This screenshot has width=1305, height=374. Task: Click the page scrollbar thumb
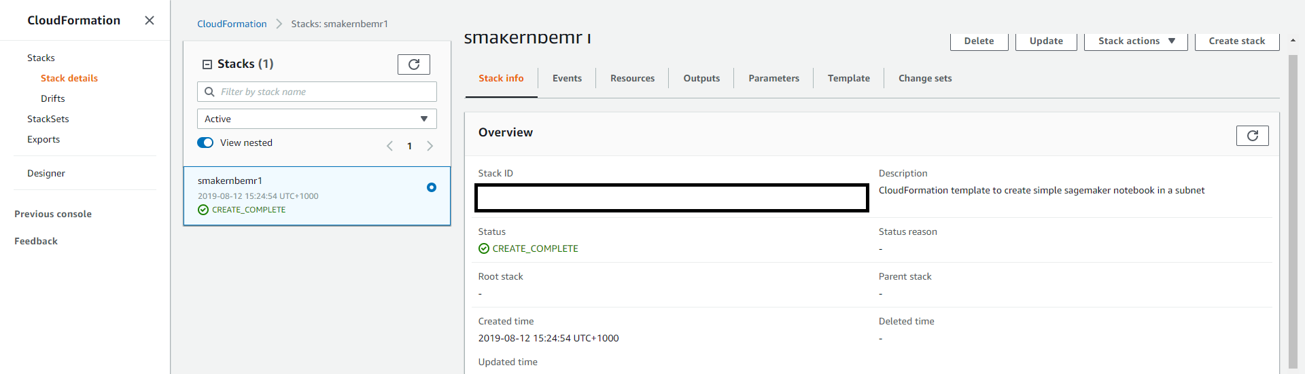(x=1293, y=210)
